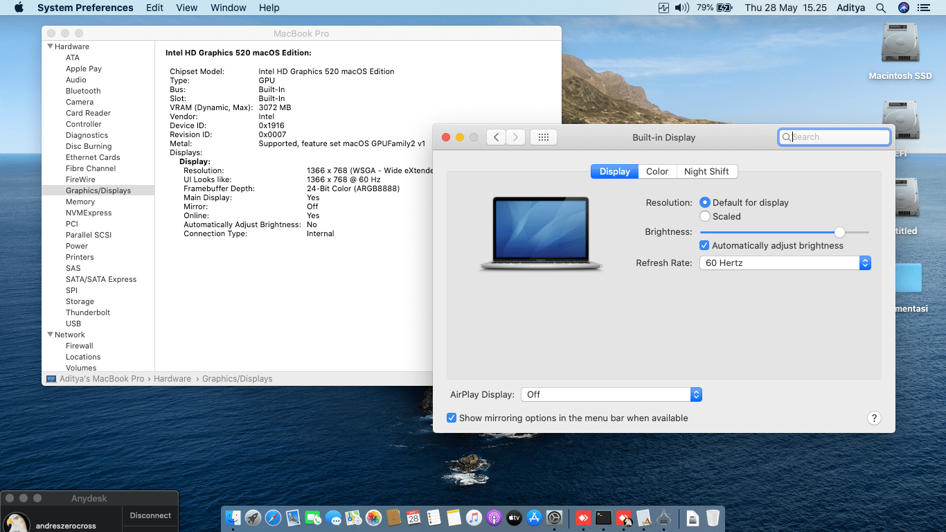
Task: Open Reminders from the Dock
Action: (x=434, y=517)
